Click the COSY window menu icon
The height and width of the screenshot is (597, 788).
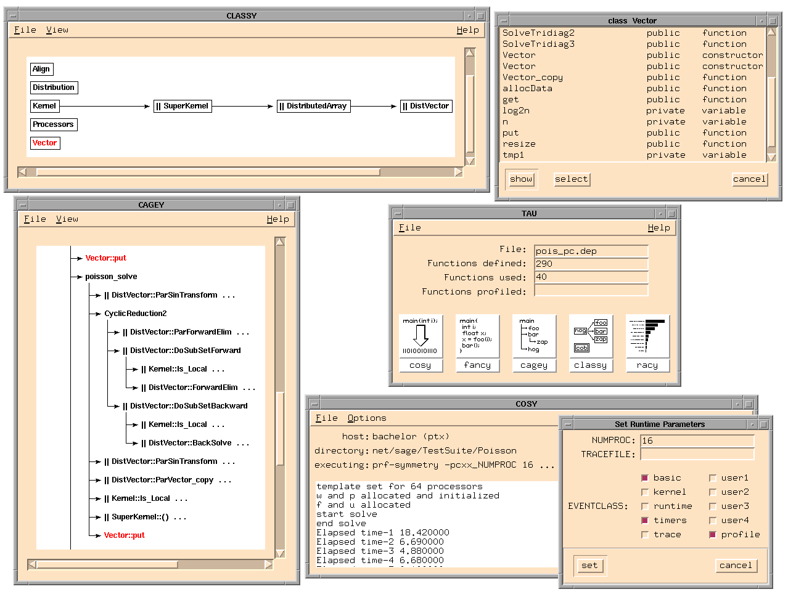(315, 404)
